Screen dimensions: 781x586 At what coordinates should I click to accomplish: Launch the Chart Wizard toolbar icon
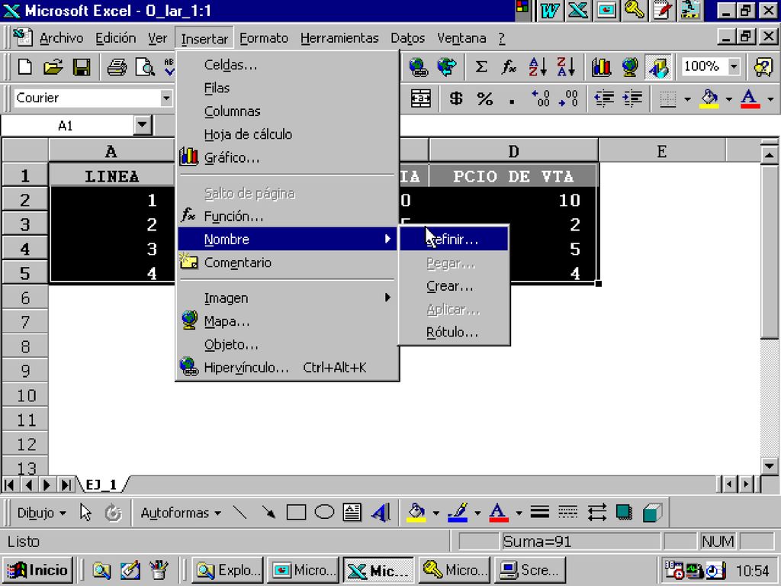pyautogui.click(x=601, y=67)
